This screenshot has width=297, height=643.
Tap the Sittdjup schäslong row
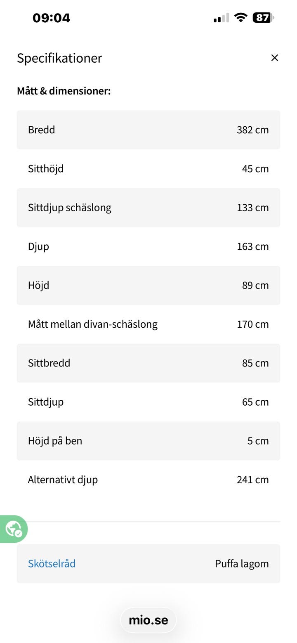point(148,207)
